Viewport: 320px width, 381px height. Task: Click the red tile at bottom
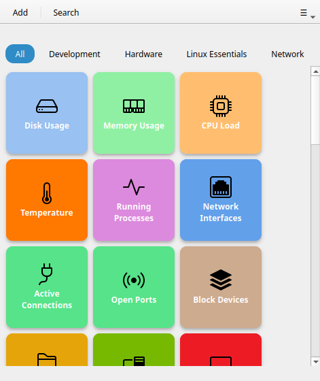pyautogui.click(x=221, y=350)
